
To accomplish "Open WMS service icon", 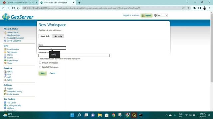I will (x=5, y=80).
